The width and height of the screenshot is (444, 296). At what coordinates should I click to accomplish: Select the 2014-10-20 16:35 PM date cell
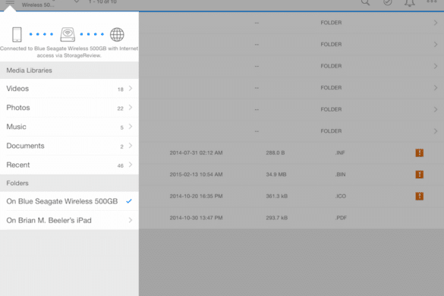(x=196, y=197)
